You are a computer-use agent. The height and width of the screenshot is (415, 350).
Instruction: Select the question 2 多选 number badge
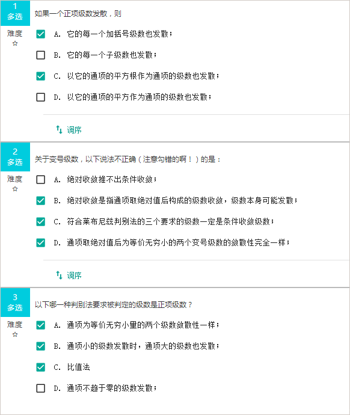[x=16, y=157]
